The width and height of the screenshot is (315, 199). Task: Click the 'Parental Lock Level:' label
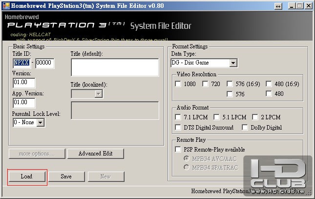pyautogui.click(x=36, y=114)
